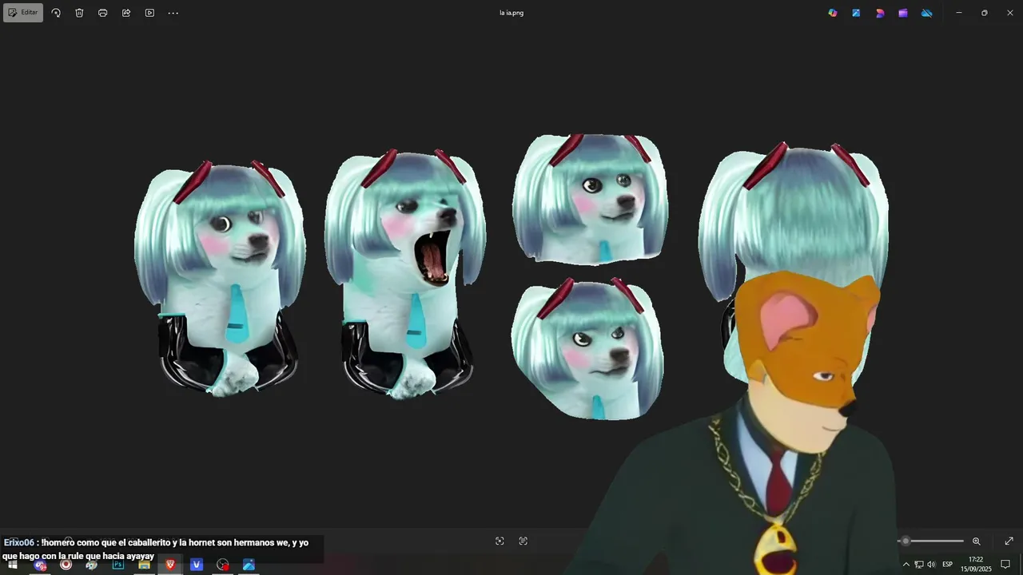Image resolution: width=1023 pixels, height=575 pixels.
Task: Click the actual size icon in bottom bar
Action: pyautogui.click(x=523, y=541)
